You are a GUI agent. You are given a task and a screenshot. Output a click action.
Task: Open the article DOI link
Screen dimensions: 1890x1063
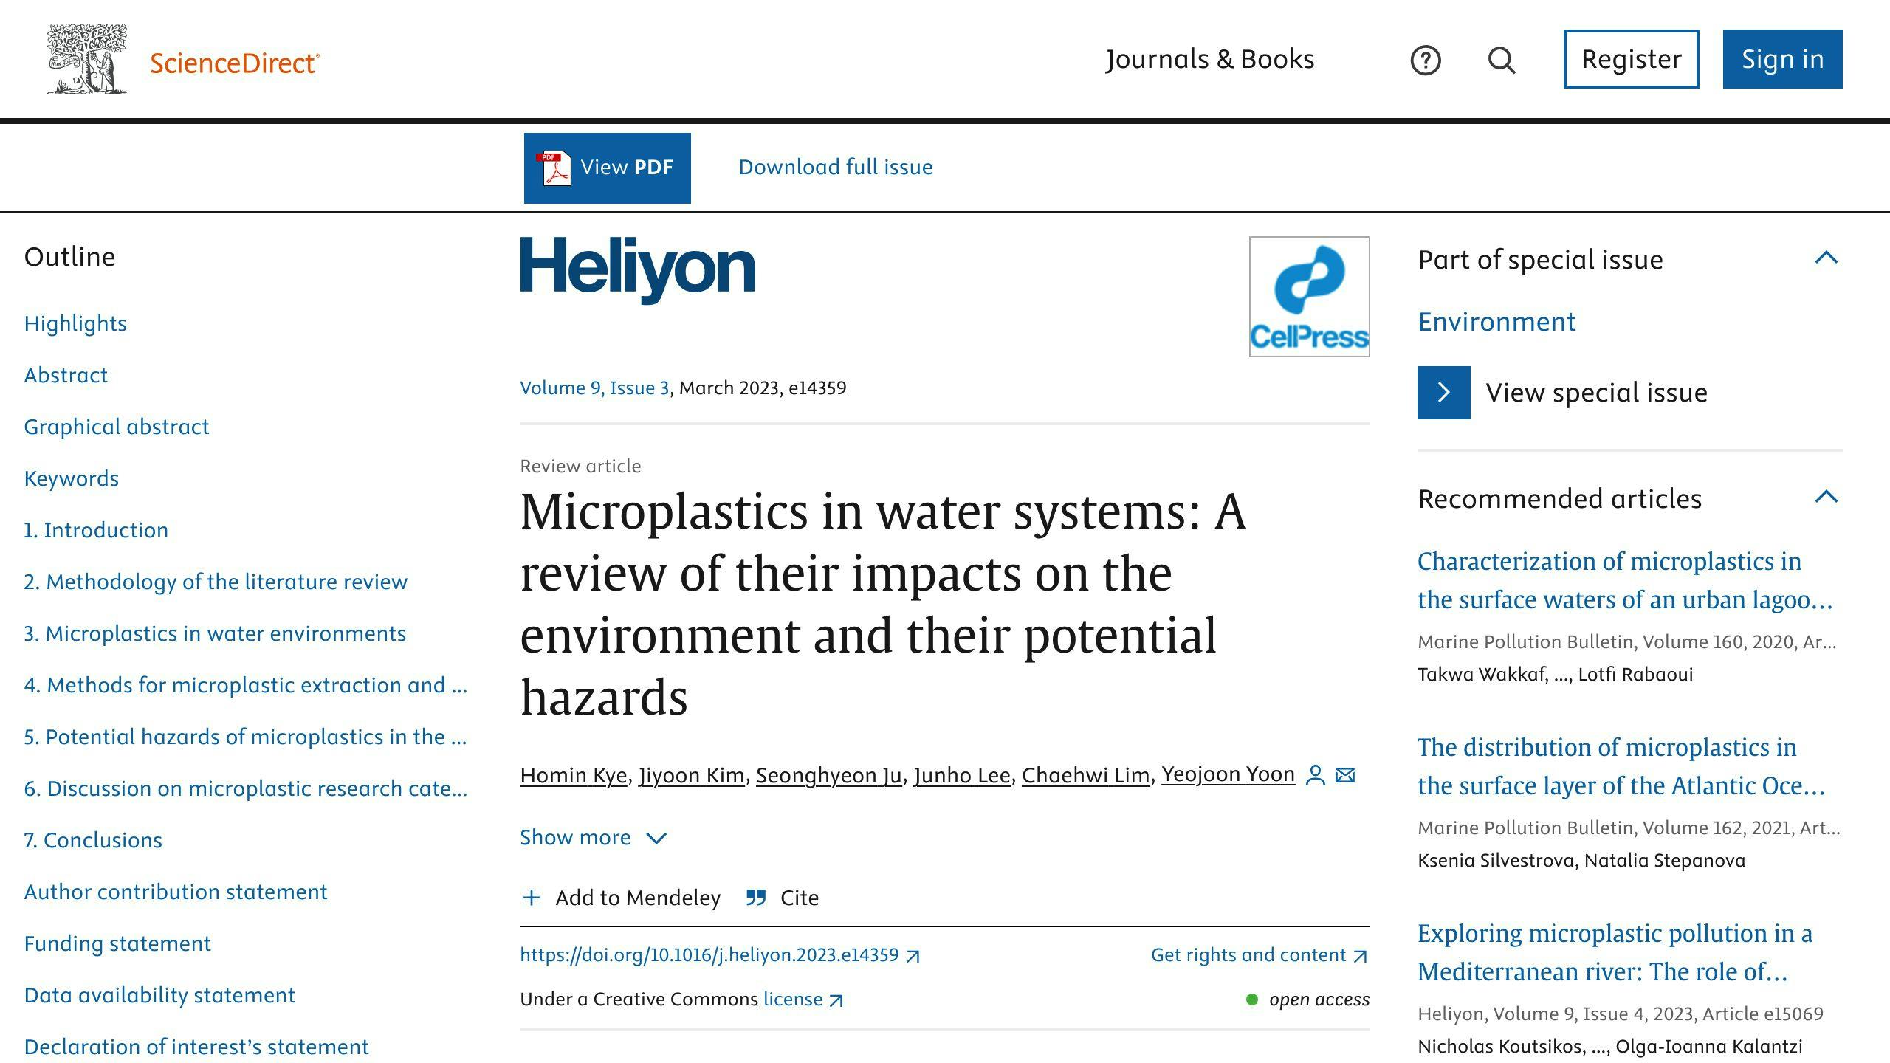point(709,955)
